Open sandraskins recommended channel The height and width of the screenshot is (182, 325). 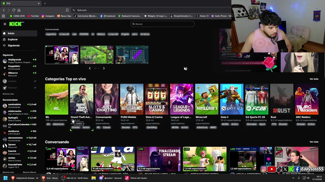point(19,106)
